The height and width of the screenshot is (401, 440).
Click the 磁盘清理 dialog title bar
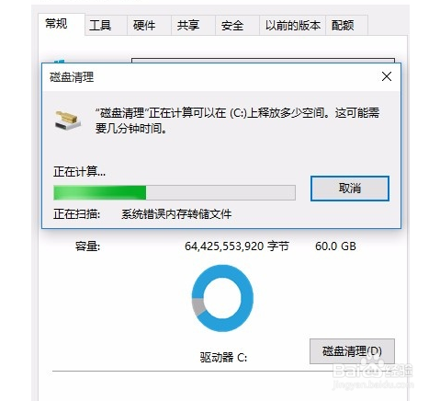point(211,77)
